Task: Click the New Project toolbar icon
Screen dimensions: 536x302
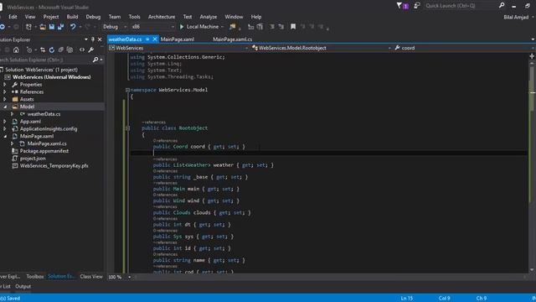Action: click(28, 27)
